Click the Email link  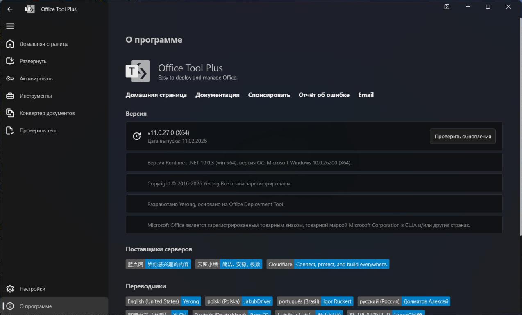pyautogui.click(x=365, y=95)
